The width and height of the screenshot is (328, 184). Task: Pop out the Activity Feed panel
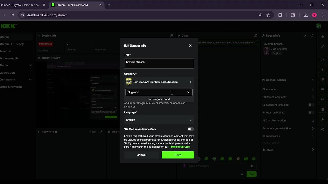tap(101, 132)
